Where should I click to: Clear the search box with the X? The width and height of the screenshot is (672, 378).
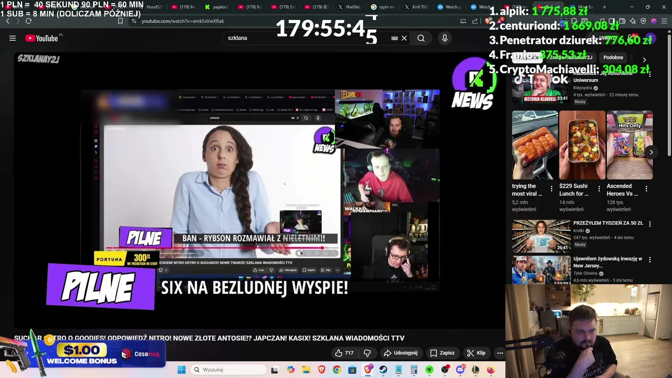404,38
